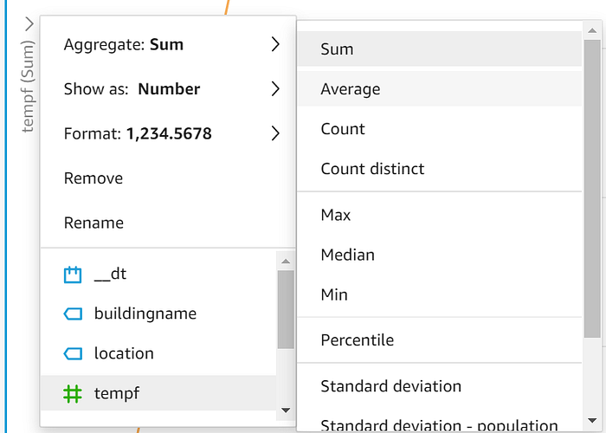Click the aggregate list scroll-up arrow

[592, 30]
